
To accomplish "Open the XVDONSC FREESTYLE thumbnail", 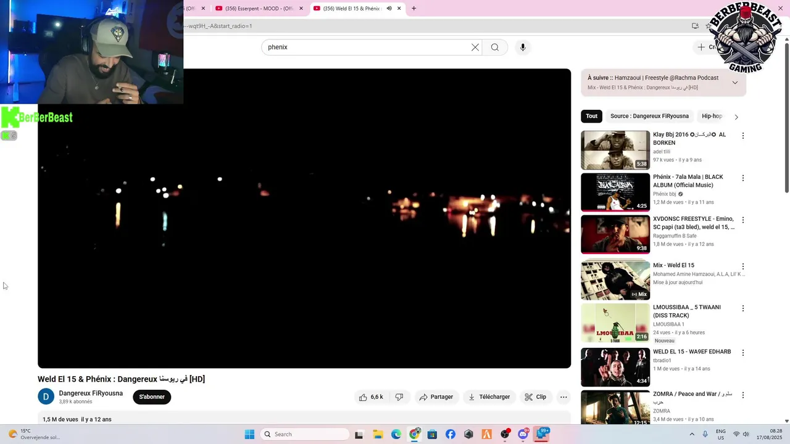I will pos(615,234).
